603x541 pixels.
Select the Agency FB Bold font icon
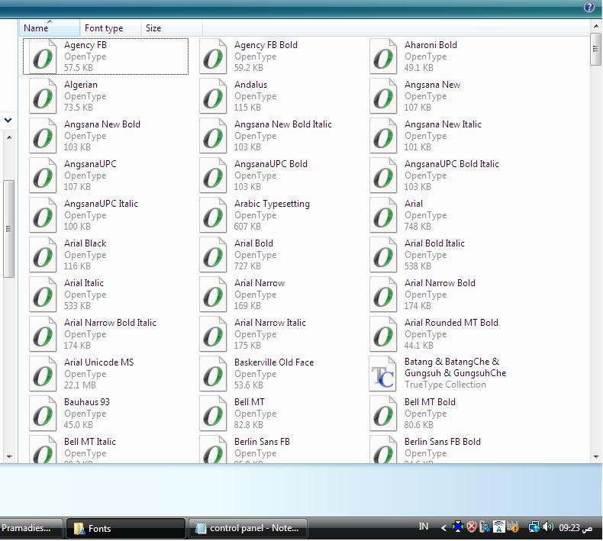pyautogui.click(x=213, y=56)
